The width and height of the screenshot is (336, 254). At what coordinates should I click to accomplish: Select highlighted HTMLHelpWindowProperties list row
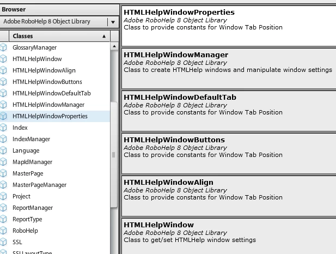[x=55, y=116]
